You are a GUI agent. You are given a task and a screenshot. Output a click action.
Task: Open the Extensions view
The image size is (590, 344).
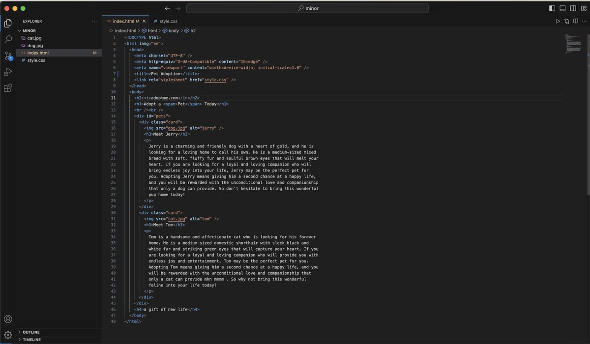tap(8, 88)
